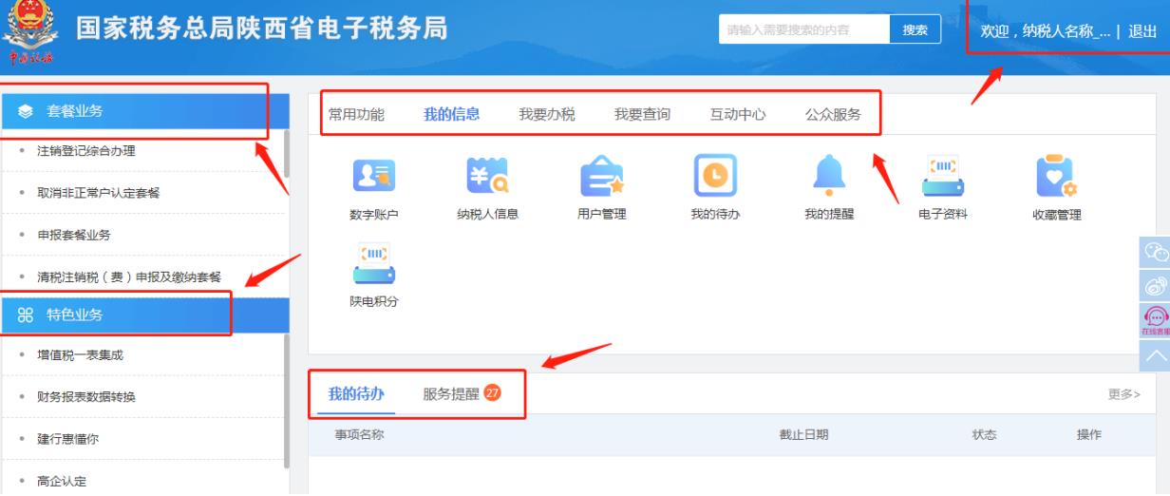Select the 我的待办 clock icon
Viewport: 1170px width, 496px height.
[715, 176]
